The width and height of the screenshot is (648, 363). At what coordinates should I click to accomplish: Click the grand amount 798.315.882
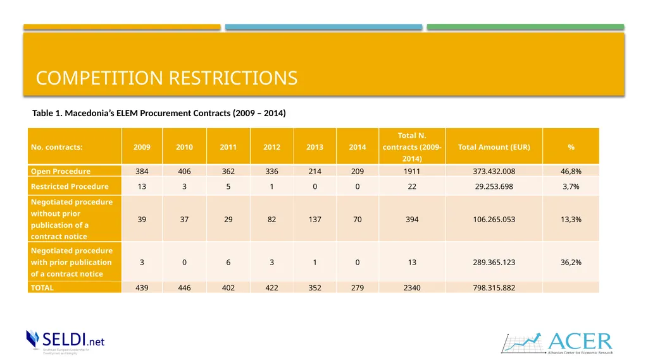coord(494,287)
